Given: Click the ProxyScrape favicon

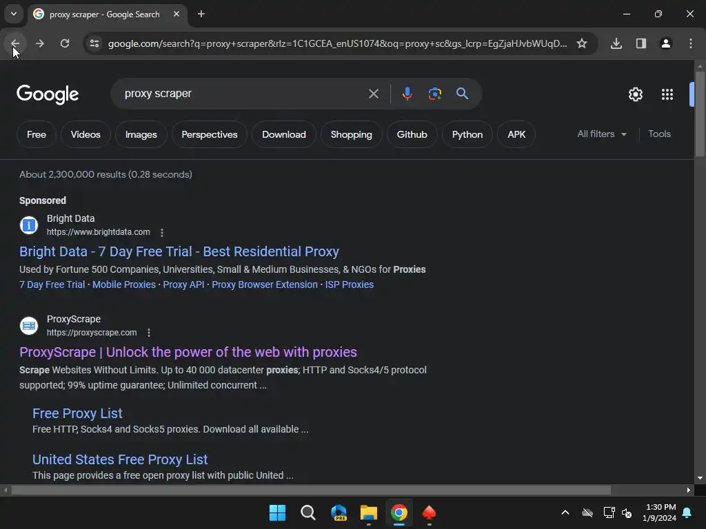Looking at the screenshot, I should pos(29,326).
